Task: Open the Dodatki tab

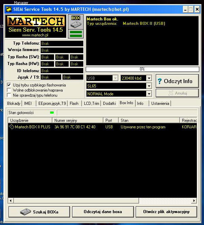Action: click(x=109, y=103)
